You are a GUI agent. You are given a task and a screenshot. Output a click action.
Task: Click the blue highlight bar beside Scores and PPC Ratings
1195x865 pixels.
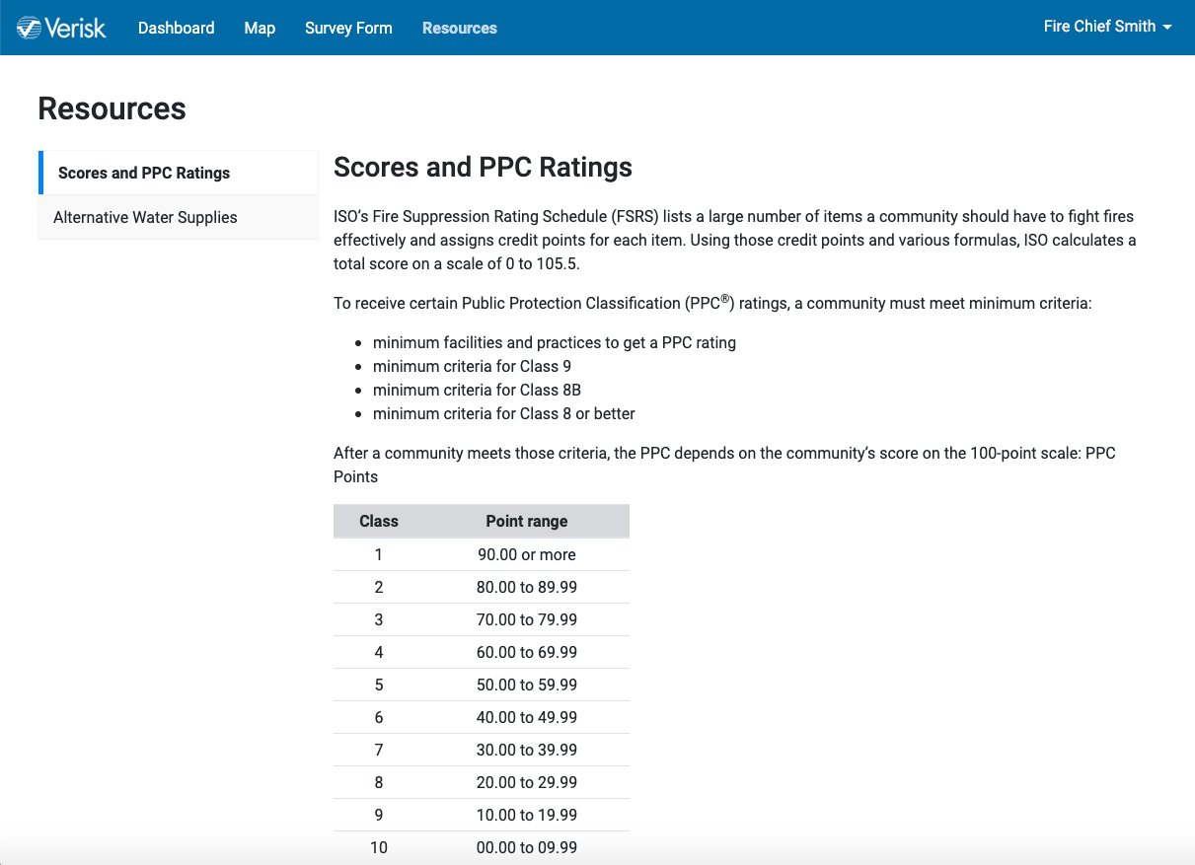click(40, 172)
